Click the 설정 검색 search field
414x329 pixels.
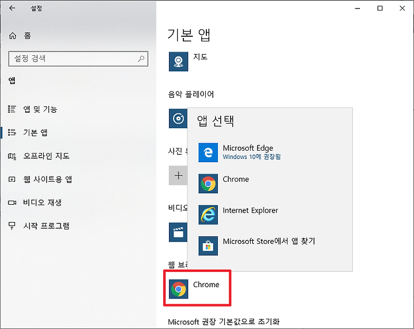[78, 59]
